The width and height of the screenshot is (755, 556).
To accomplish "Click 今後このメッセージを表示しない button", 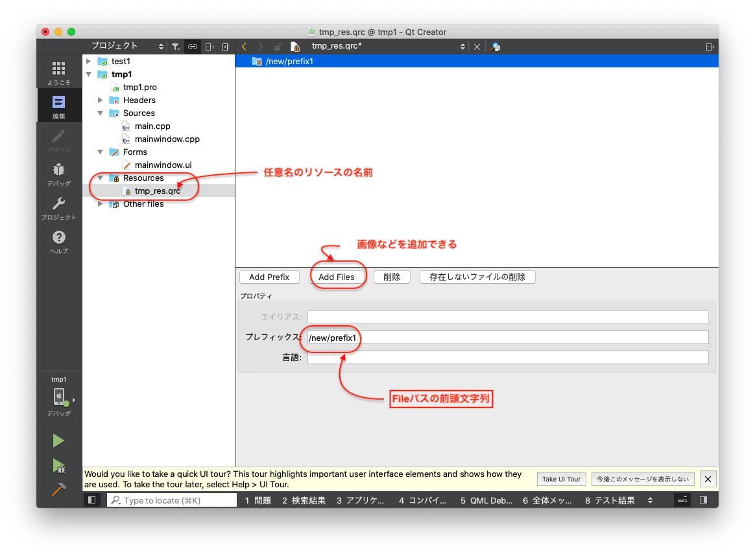I will click(x=643, y=479).
